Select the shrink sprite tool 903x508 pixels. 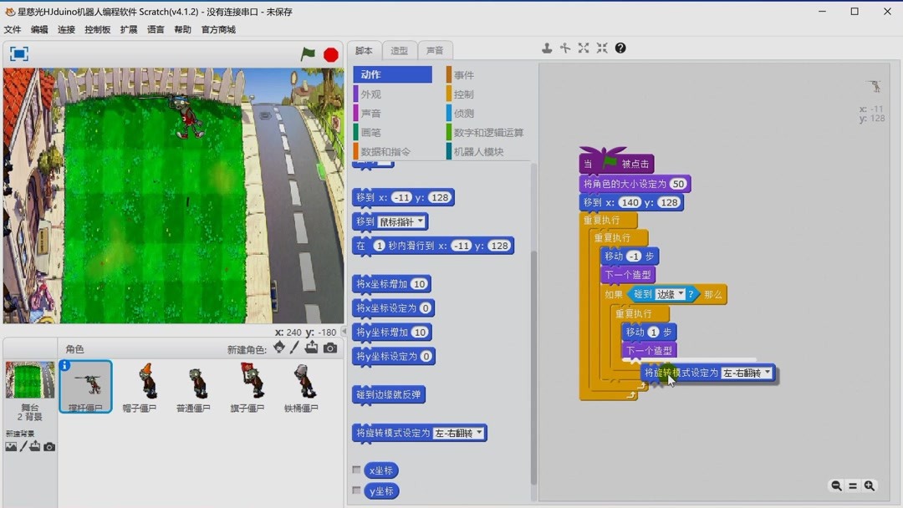[601, 48]
